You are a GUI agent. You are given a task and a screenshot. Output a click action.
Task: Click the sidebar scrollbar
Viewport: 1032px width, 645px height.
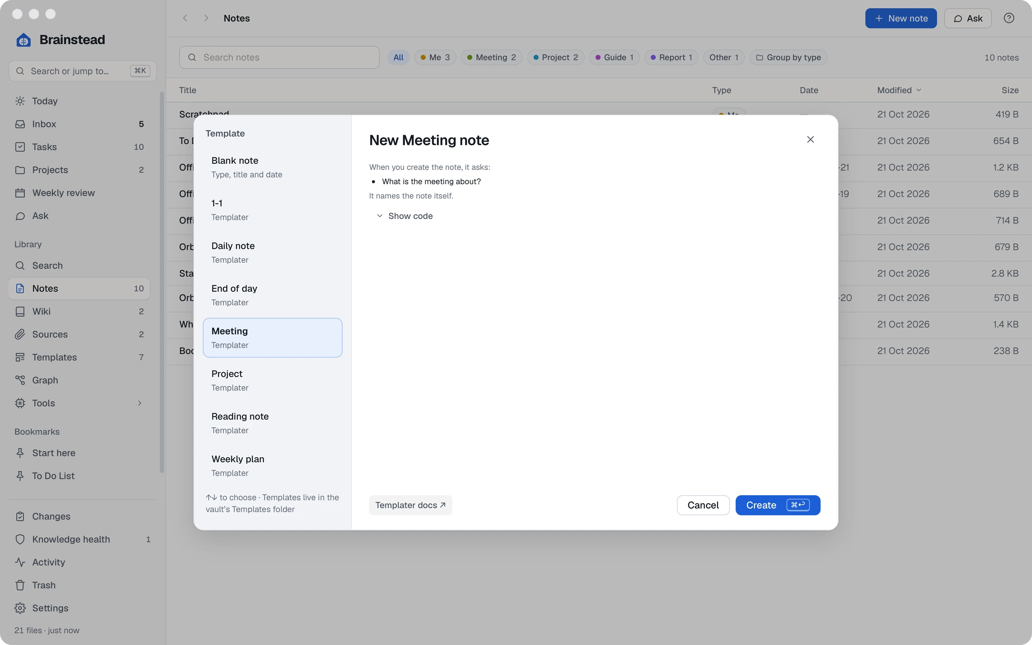coord(162,282)
